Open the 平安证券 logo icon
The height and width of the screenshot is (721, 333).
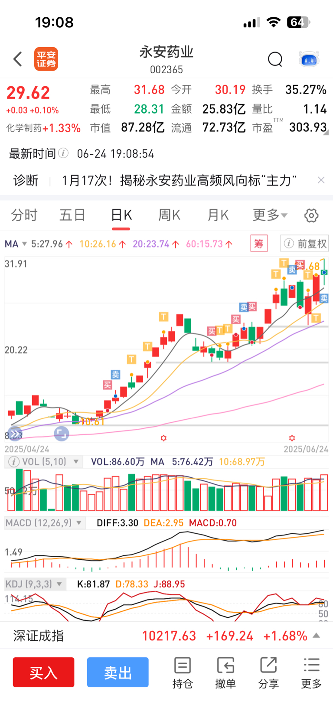tap(46, 59)
